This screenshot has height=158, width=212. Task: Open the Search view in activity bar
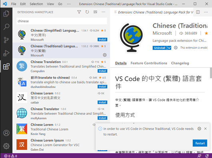coord(6,27)
